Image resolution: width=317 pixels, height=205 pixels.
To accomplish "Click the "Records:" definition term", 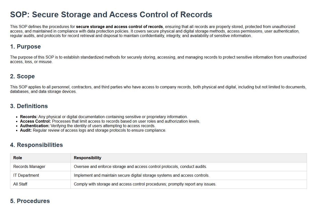I will [x=29, y=117].
